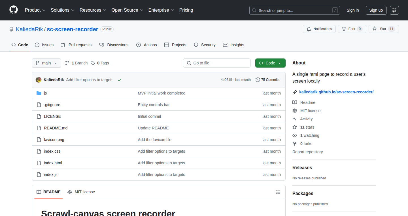The width and height of the screenshot is (408, 216).
Task: Click the green commit status checkmark
Action: (120, 80)
